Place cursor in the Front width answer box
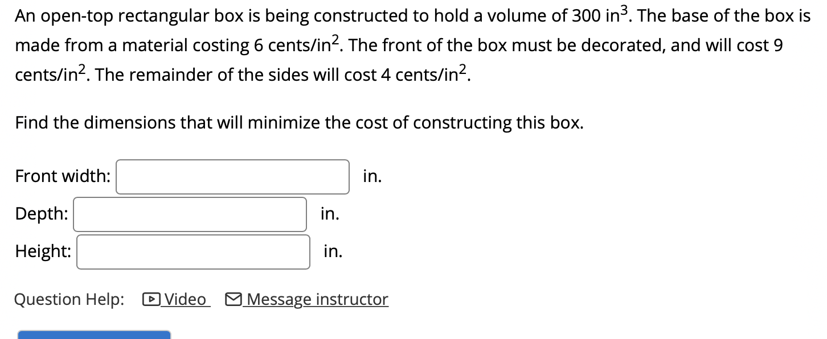827x339 pixels. pyautogui.click(x=232, y=176)
